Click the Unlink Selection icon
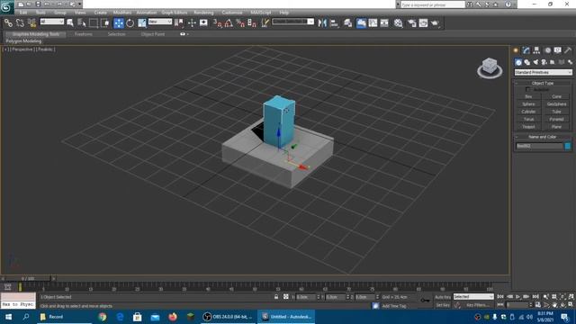The image size is (576, 324). pyautogui.click(x=20, y=23)
